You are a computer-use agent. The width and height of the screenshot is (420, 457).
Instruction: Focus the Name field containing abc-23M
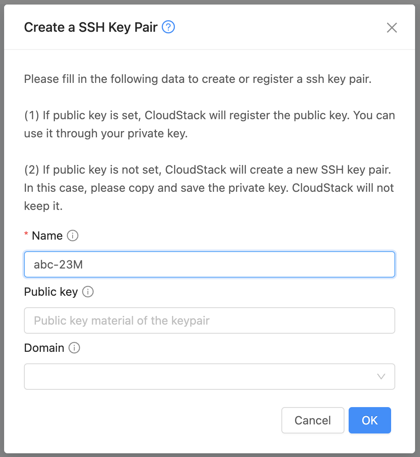point(210,264)
